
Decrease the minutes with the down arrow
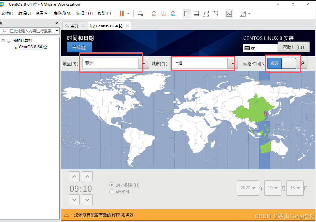click(87, 200)
